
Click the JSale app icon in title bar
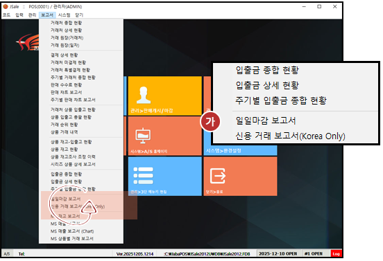point(6,7)
